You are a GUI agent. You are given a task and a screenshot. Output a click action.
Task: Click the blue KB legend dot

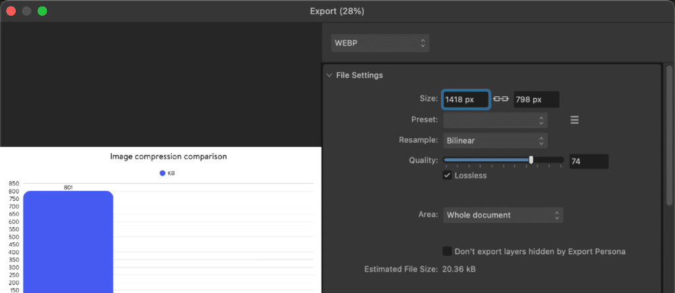point(162,173)
